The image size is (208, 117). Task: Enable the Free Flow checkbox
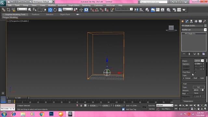(195, 72)
